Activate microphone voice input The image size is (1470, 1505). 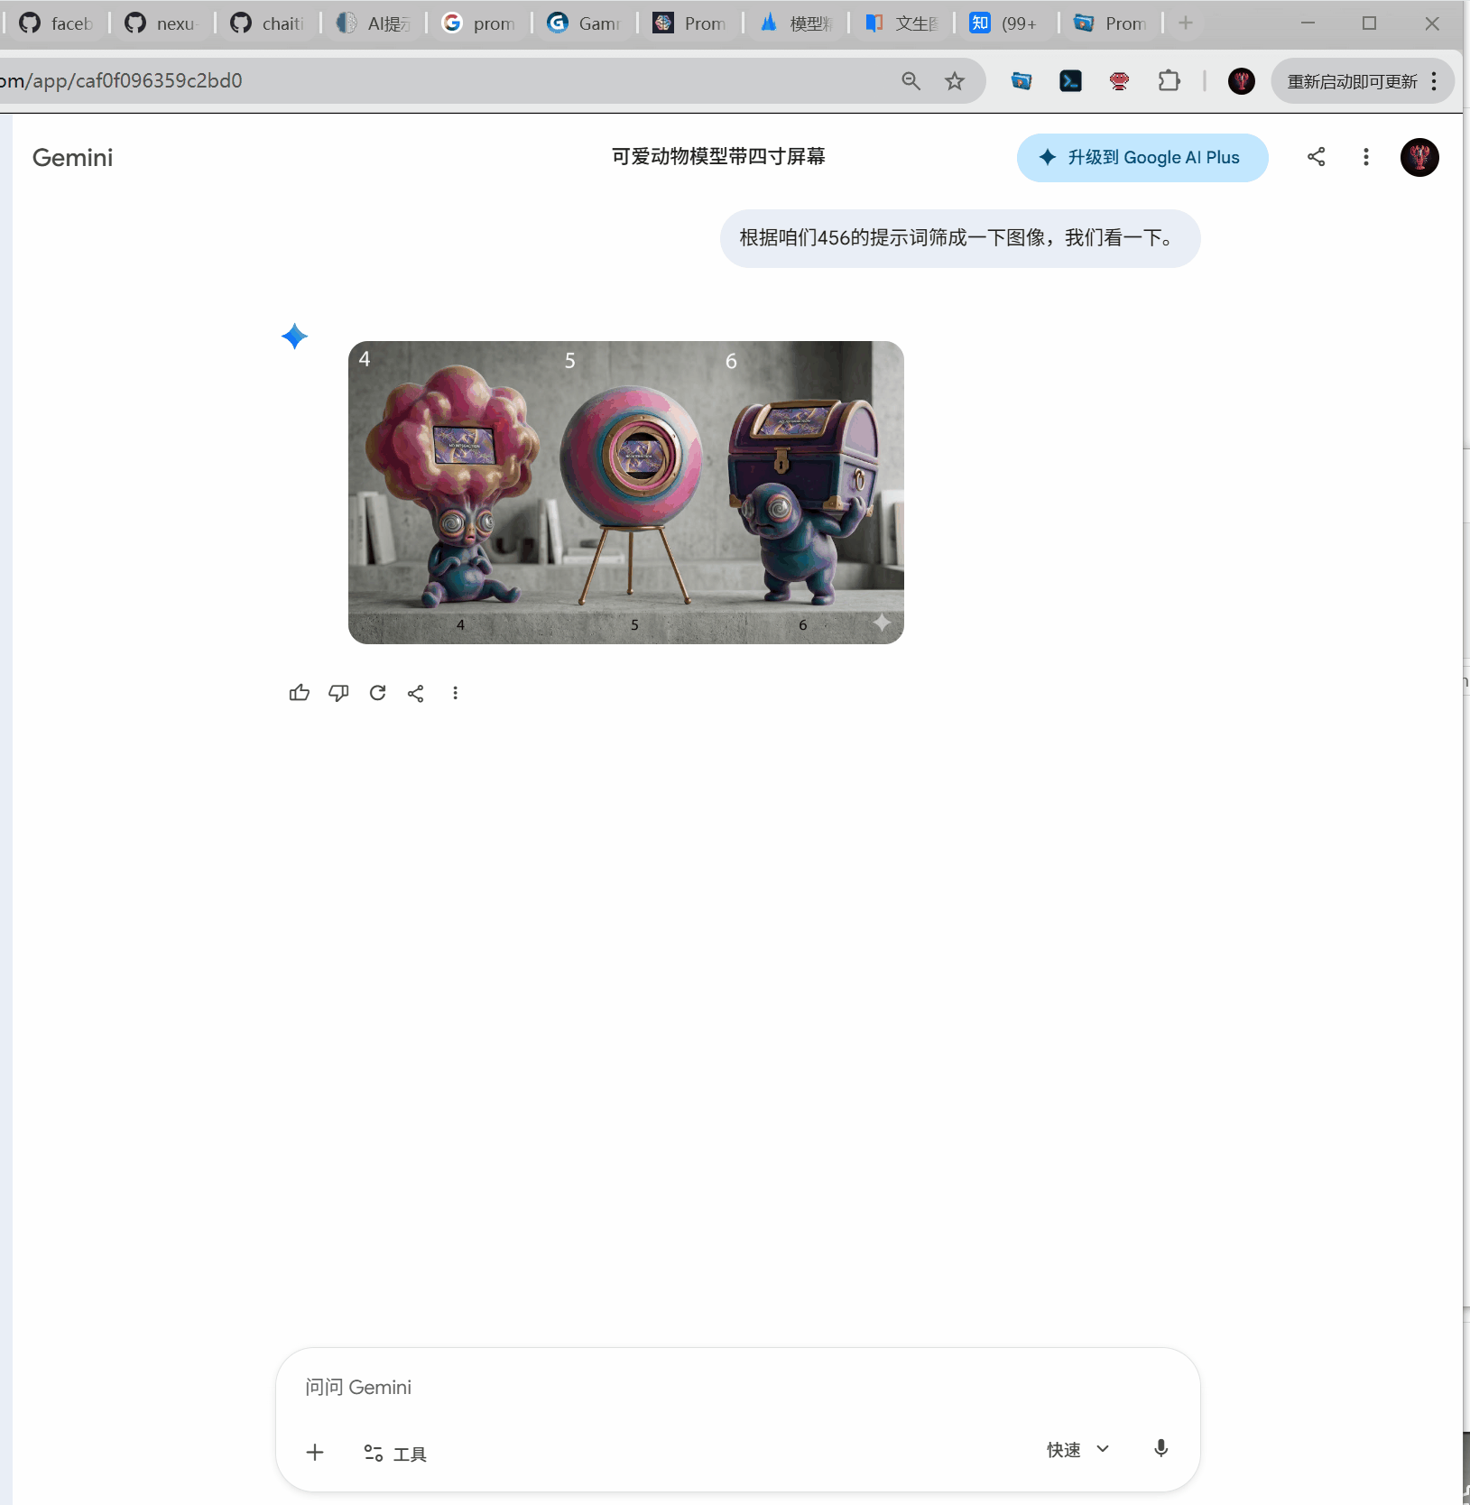(x=1161, y=1449)
